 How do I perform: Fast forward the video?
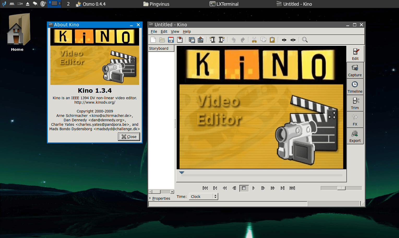(273, 188)
